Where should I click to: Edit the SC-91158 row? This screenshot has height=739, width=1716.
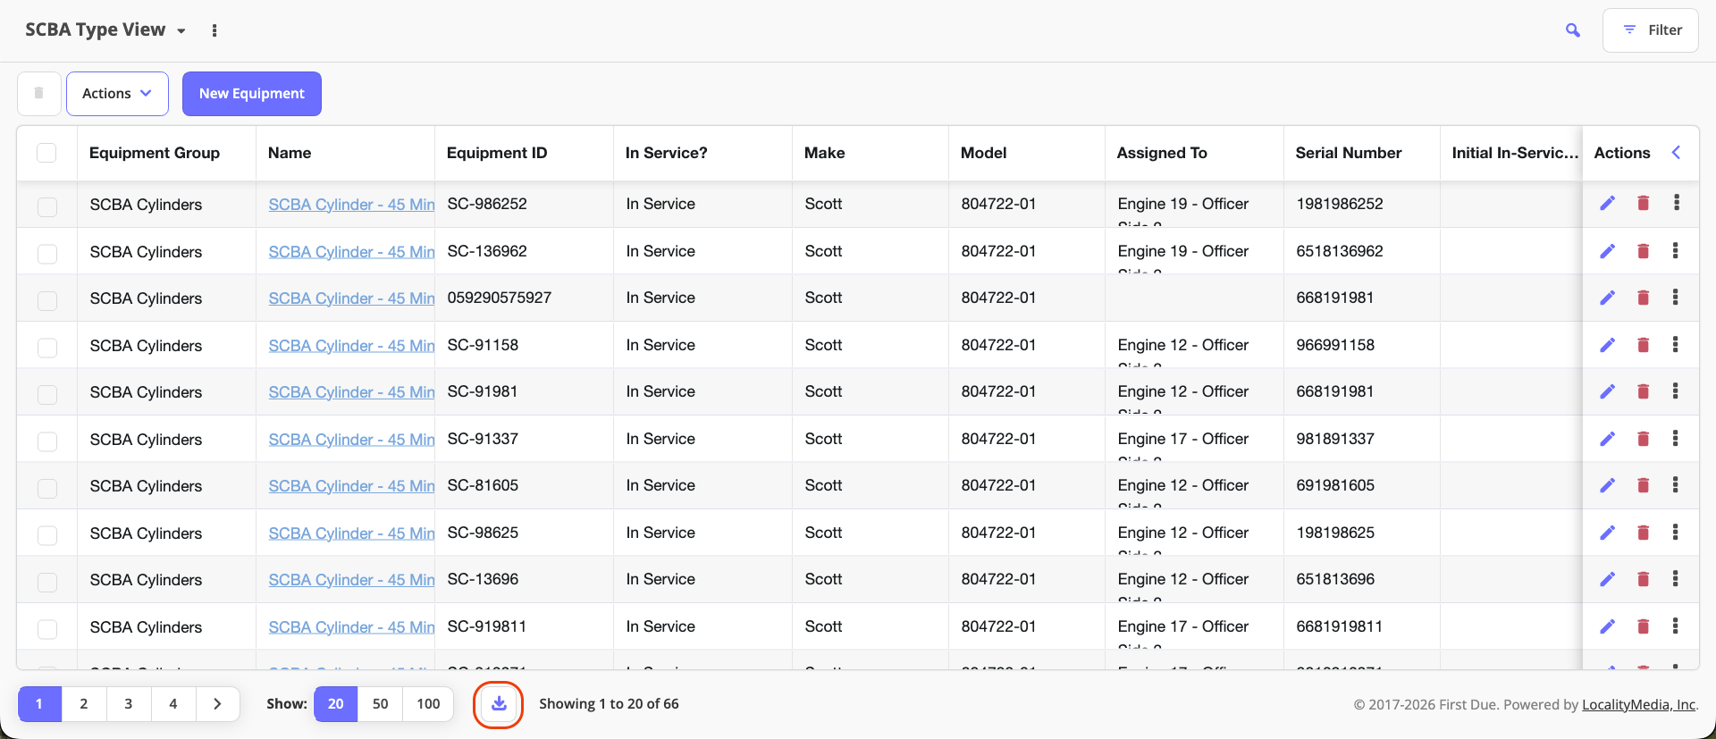(x=1607, y=345)
